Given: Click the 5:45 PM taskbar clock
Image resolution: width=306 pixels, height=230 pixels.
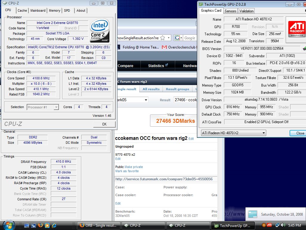Looking at the screenshot, I should [294, 225].
